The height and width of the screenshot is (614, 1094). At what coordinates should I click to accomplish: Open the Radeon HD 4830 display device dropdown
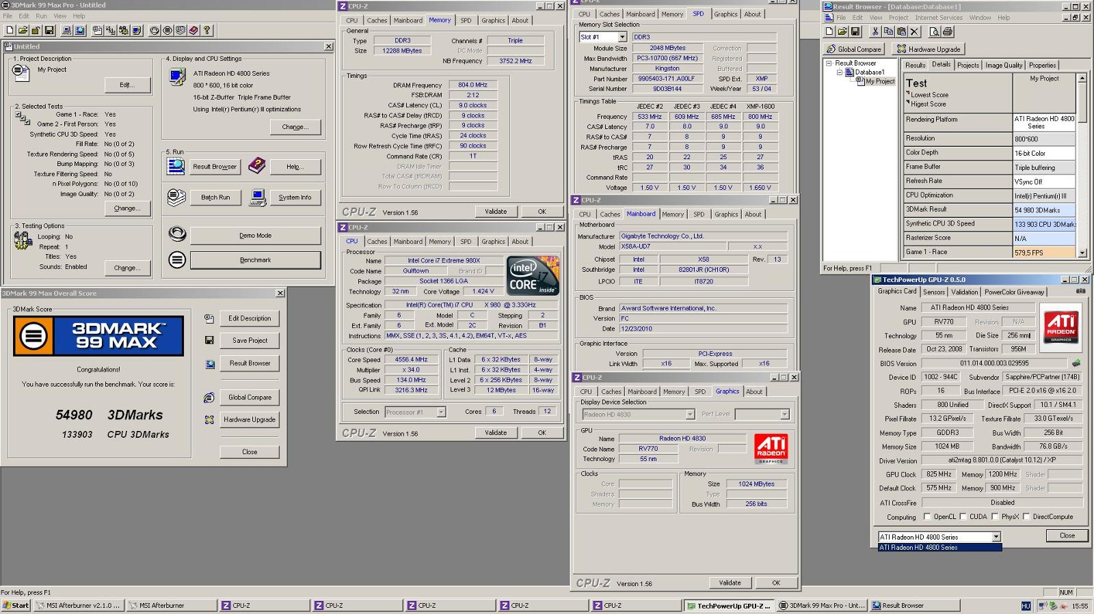tap(690, 415)
